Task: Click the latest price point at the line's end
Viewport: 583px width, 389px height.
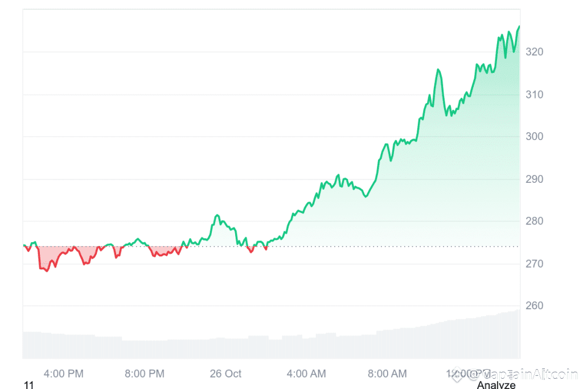Action: pos(519,26)
